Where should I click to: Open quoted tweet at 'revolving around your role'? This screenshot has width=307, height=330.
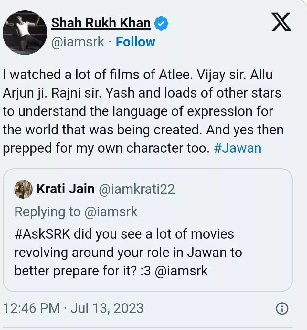pyautogui.click(x=128, y=253)
